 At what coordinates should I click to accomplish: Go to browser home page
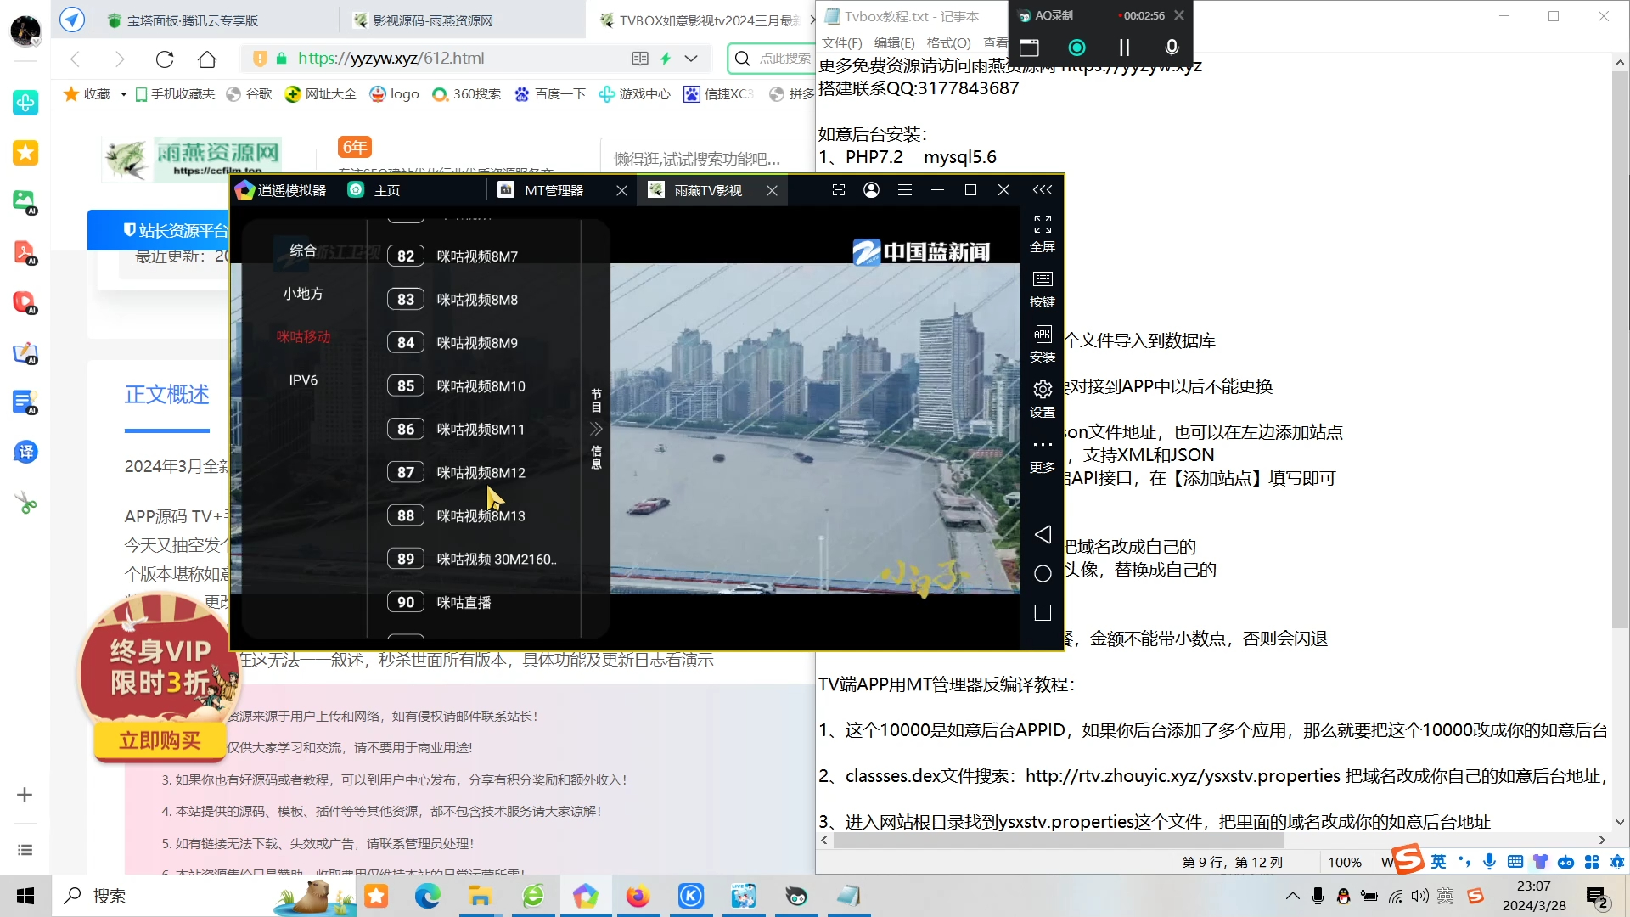(x=207, y=59)
